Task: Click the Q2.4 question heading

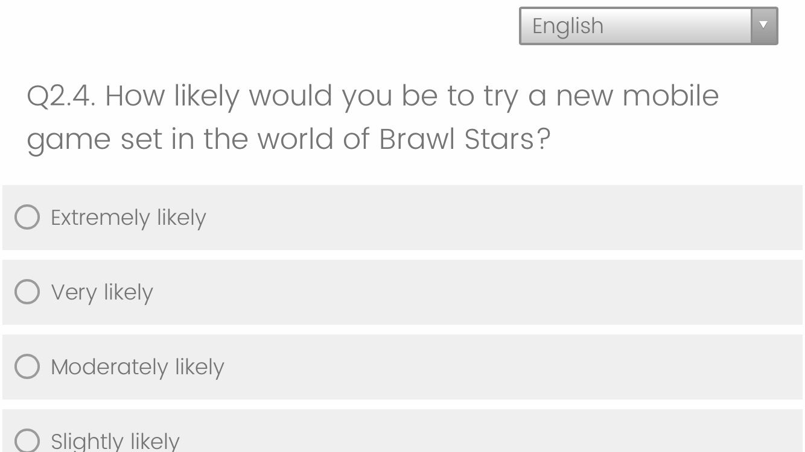Action: tap(373, 118)
